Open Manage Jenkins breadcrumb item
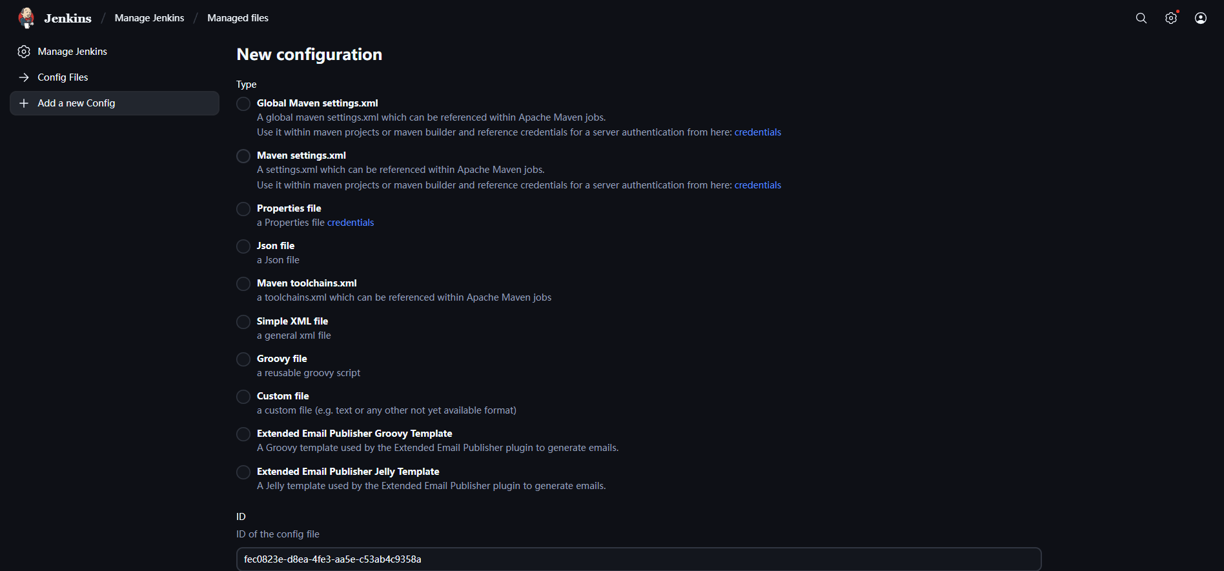The image size is (1224, 571). (149, 18)
